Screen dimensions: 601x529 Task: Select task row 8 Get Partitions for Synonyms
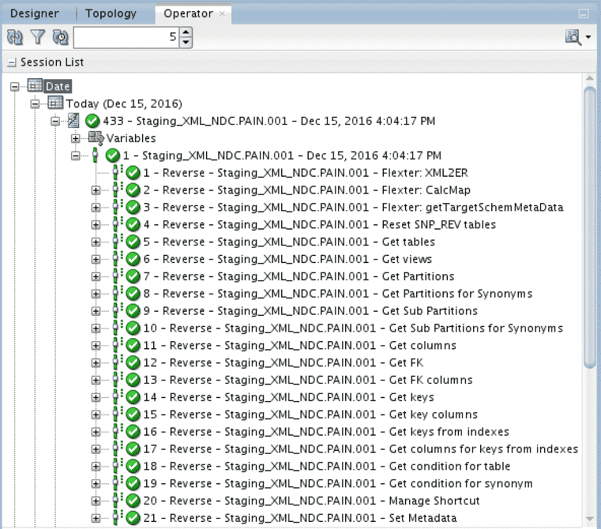[337, 294]
